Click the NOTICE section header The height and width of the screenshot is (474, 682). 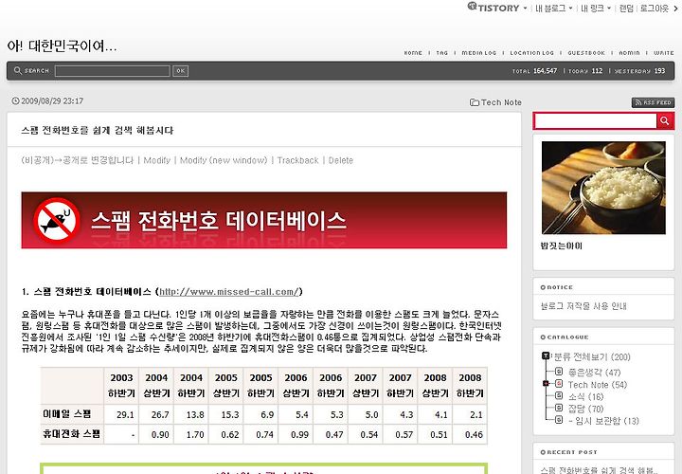pyautogui.click(x=556, y=287)
